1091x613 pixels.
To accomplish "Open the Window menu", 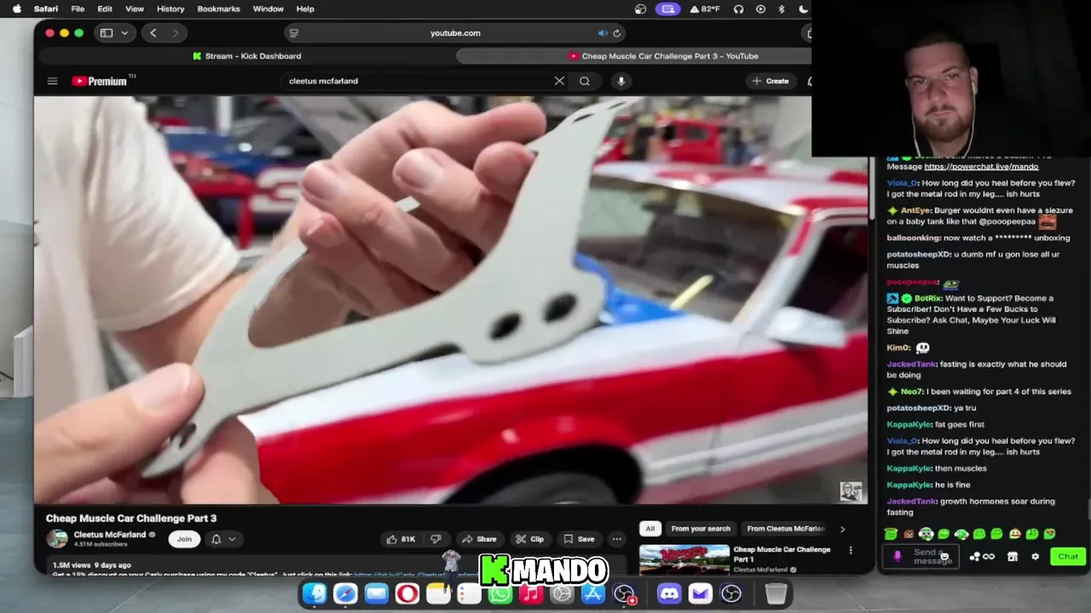I will [x=268, y=9].
